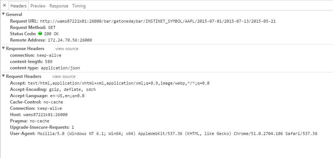
Task: Click the User-Agent header value
Action: [x=177, y=134]
